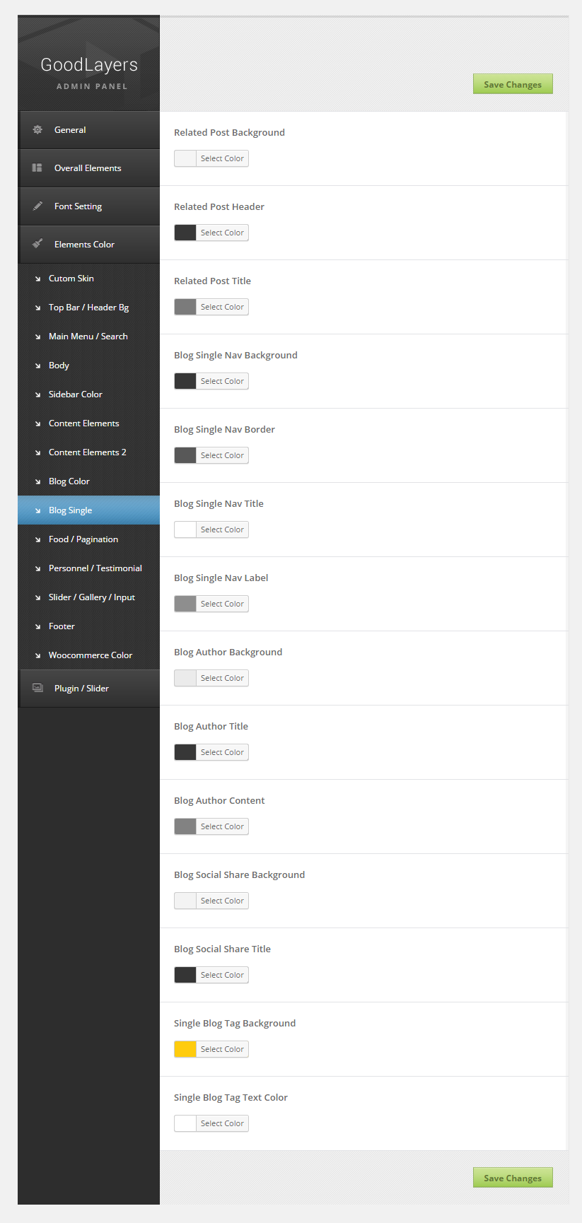Click Select Color for Related Post Header
582x1223 pixels.
tap(222, 233)
